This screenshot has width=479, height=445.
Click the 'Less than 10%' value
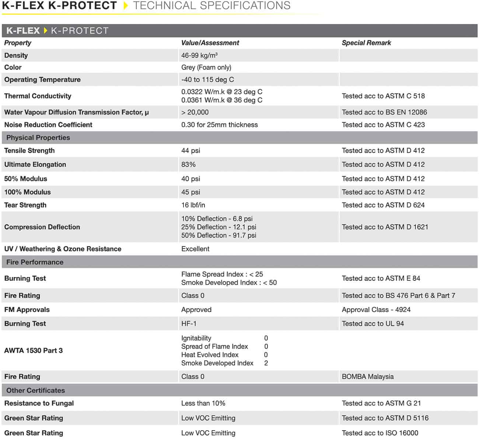coord(203,403)
